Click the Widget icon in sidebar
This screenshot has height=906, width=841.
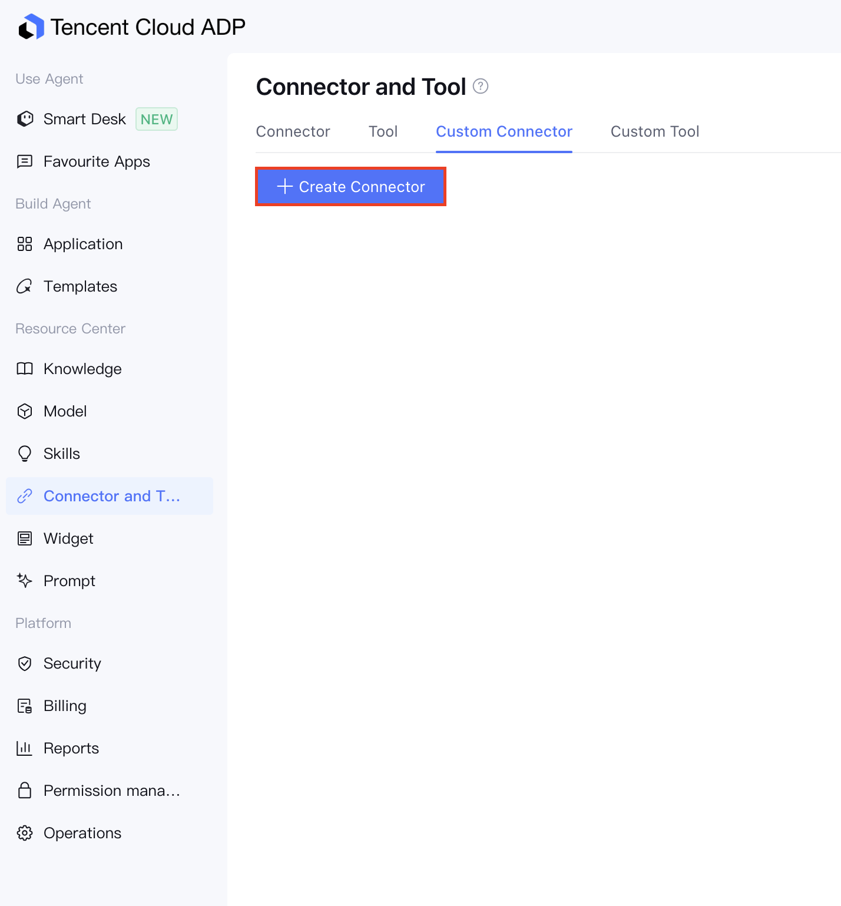coord(25,538)
